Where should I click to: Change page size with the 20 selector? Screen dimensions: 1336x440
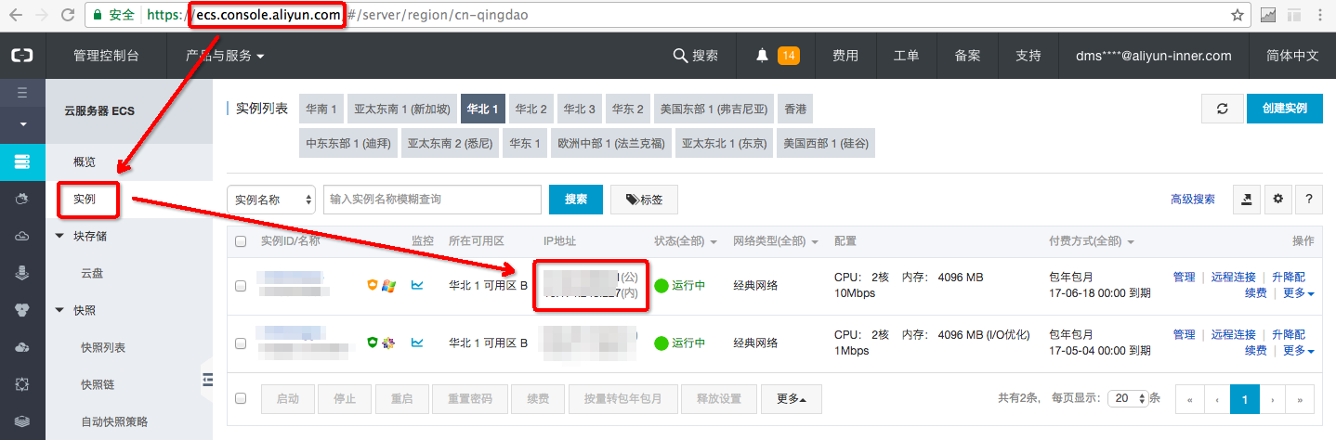tap(1128, 398)
